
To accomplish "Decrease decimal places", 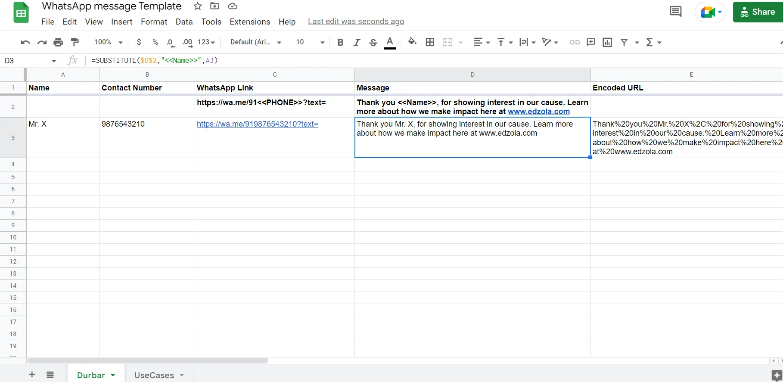I will click(x=171, y=43).
